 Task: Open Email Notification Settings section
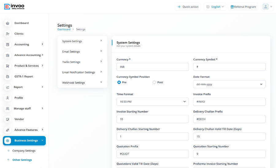[82, 72]
